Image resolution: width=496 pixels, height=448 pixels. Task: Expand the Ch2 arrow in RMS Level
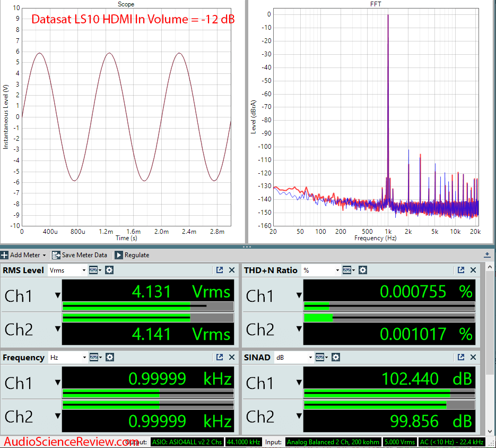pos(58,329)
